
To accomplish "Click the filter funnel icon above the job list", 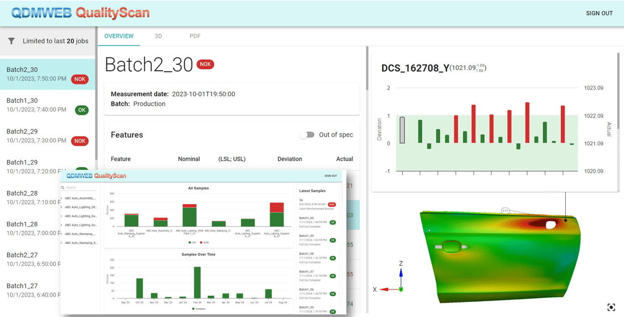I will 11,41.
